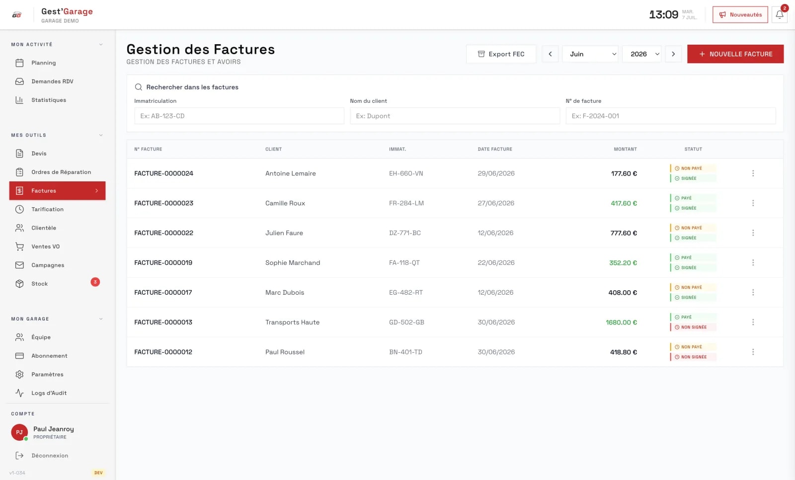Click the Gest'Garage logo icon

point(17,15)
